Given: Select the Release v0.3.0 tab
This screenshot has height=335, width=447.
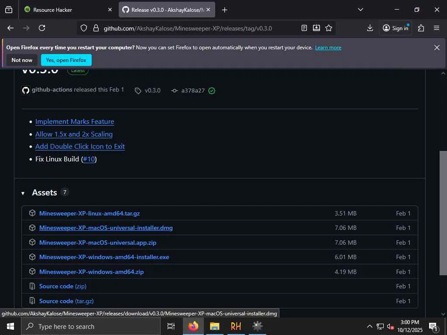Looking at the screenshot, I should 167,10.
